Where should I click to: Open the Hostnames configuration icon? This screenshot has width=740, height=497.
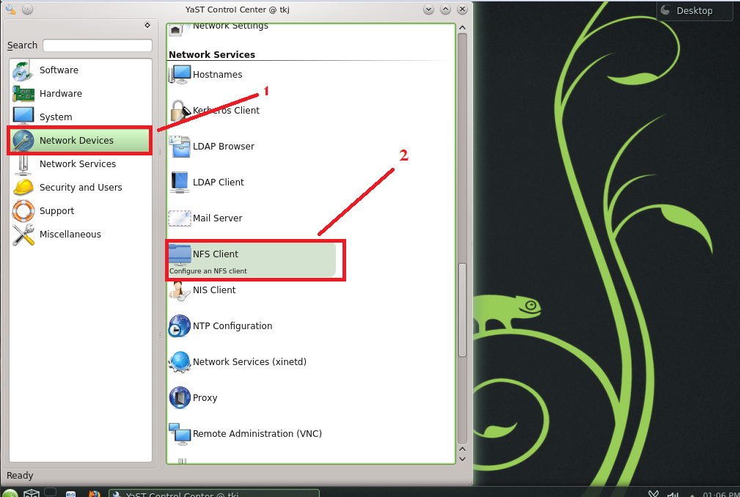click(179, 74)
